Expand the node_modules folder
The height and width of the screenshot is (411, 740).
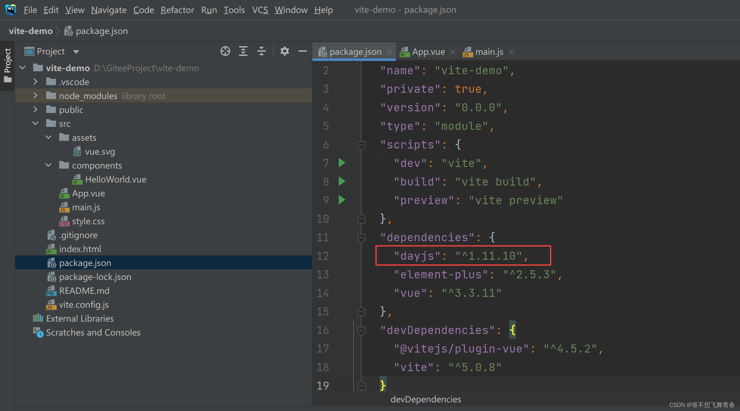coord(35,96)
